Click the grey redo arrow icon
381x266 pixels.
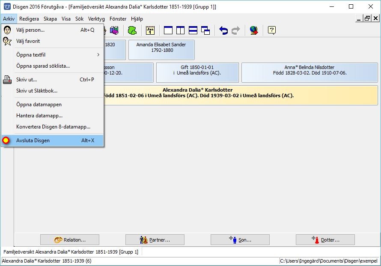pos(236,30)
